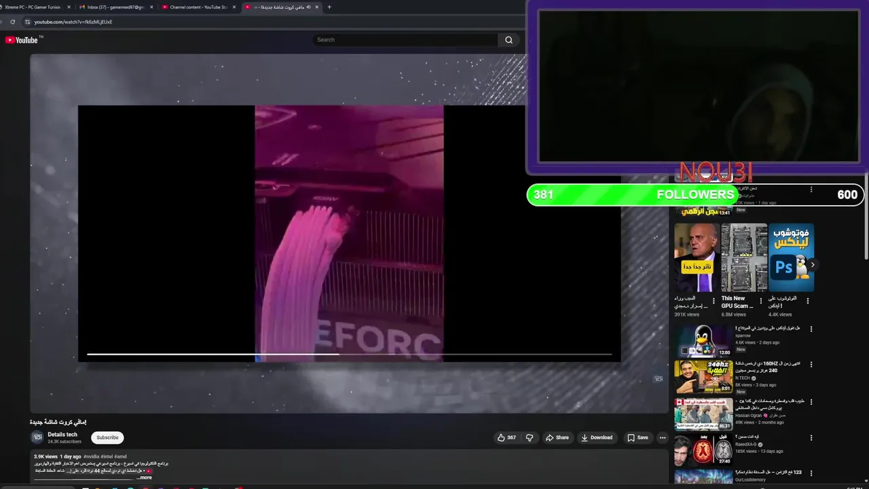Click the Details tech channel avatar
Screen dimensions: 869x489
[37, 437]
